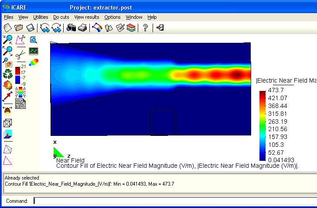The height and width of the screenshot is (208, 317).
Task: Click the green recycle redraw icon
Action: point(7,74)
